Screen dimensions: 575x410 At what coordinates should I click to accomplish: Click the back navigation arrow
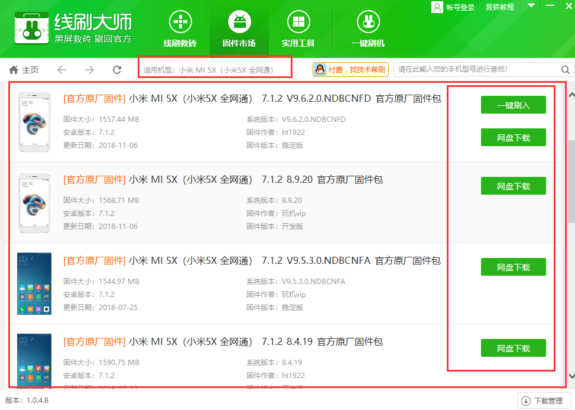(61, 70)
